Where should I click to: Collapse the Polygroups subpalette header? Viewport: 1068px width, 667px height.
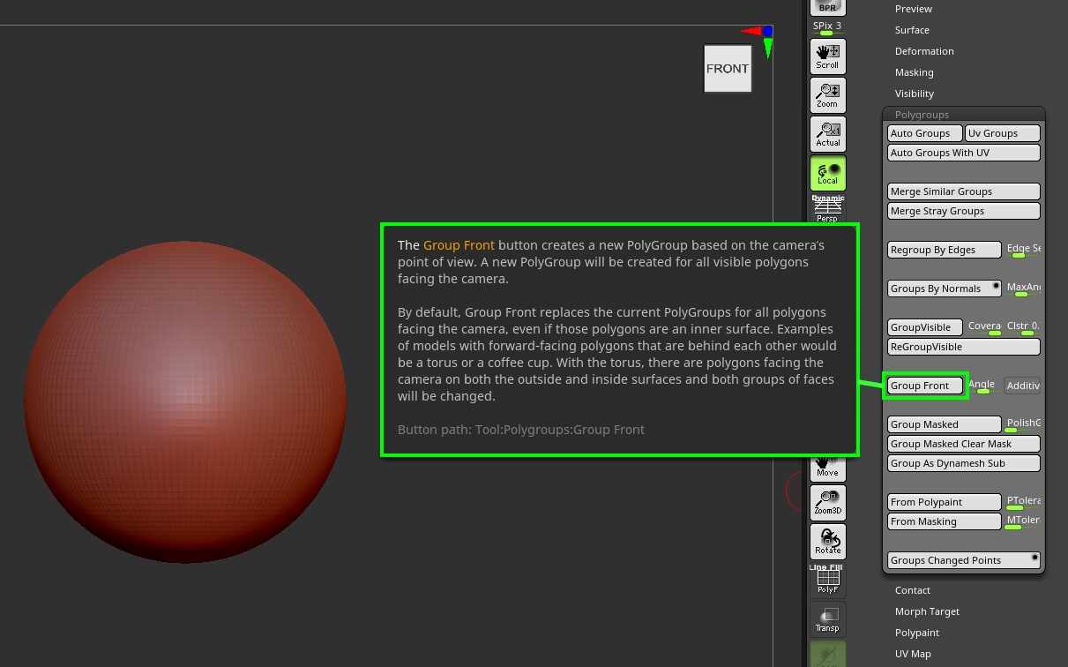[922, 115]
